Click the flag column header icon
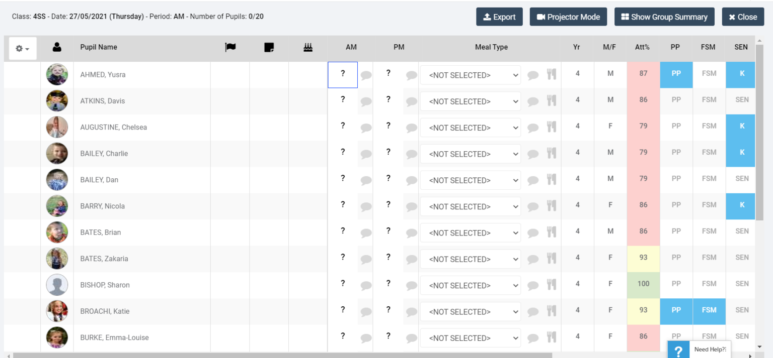This screenshot has width=773, height=358. click(230, 47)
